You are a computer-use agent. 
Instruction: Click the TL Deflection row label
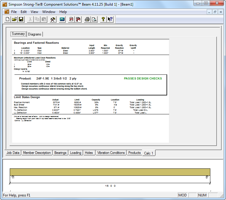(x=20, y=110)
